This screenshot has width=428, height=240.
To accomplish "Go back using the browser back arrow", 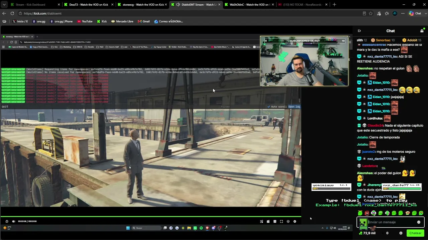I will 4,13.
